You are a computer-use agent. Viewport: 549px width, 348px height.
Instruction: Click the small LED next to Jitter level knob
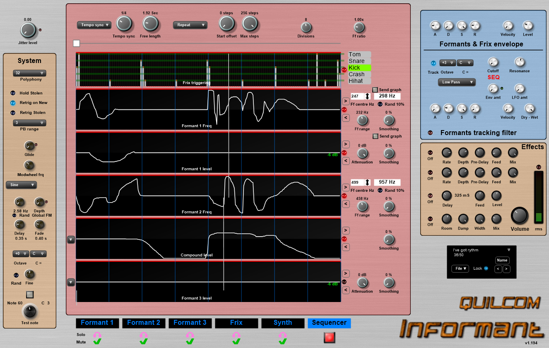40,30
